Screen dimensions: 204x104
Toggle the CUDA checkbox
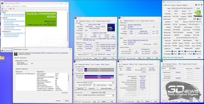tap(179, 51)
